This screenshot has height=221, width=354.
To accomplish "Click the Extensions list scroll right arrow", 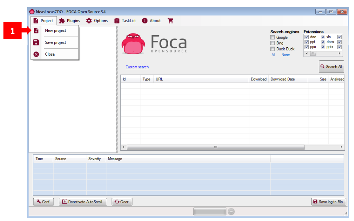I will click(339, 54).
